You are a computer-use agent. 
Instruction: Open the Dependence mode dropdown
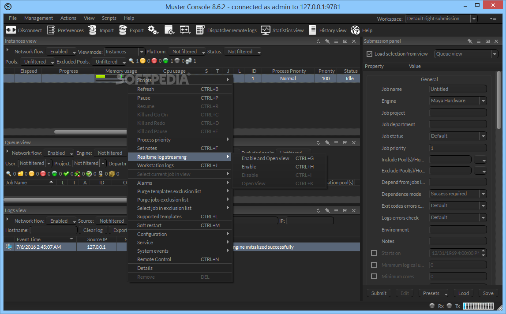click(x=457, y=194)
